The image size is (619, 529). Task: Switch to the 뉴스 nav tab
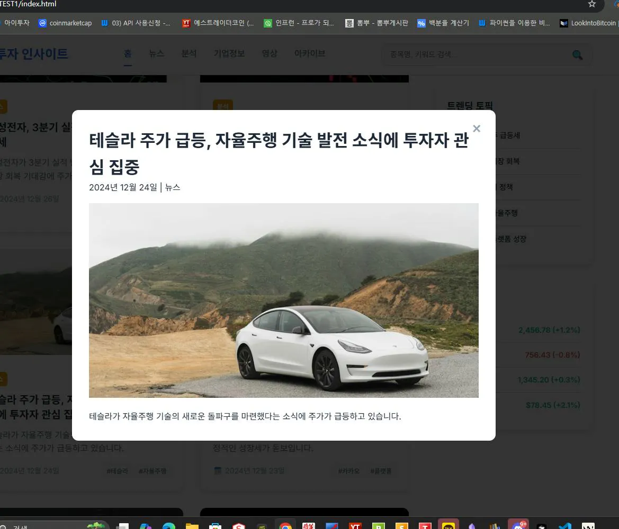tap(156, 53)
